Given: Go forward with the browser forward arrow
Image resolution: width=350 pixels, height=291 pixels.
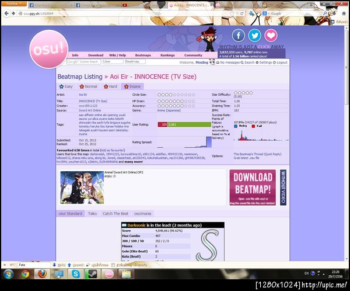Looking at the screenshot, I should pyautogui.click(x=13, y=13).
